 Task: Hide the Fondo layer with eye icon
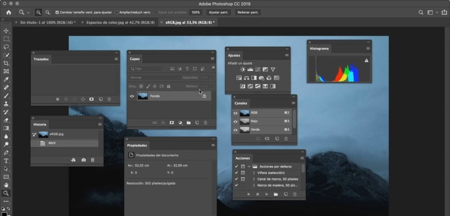(x=132, y=96)
